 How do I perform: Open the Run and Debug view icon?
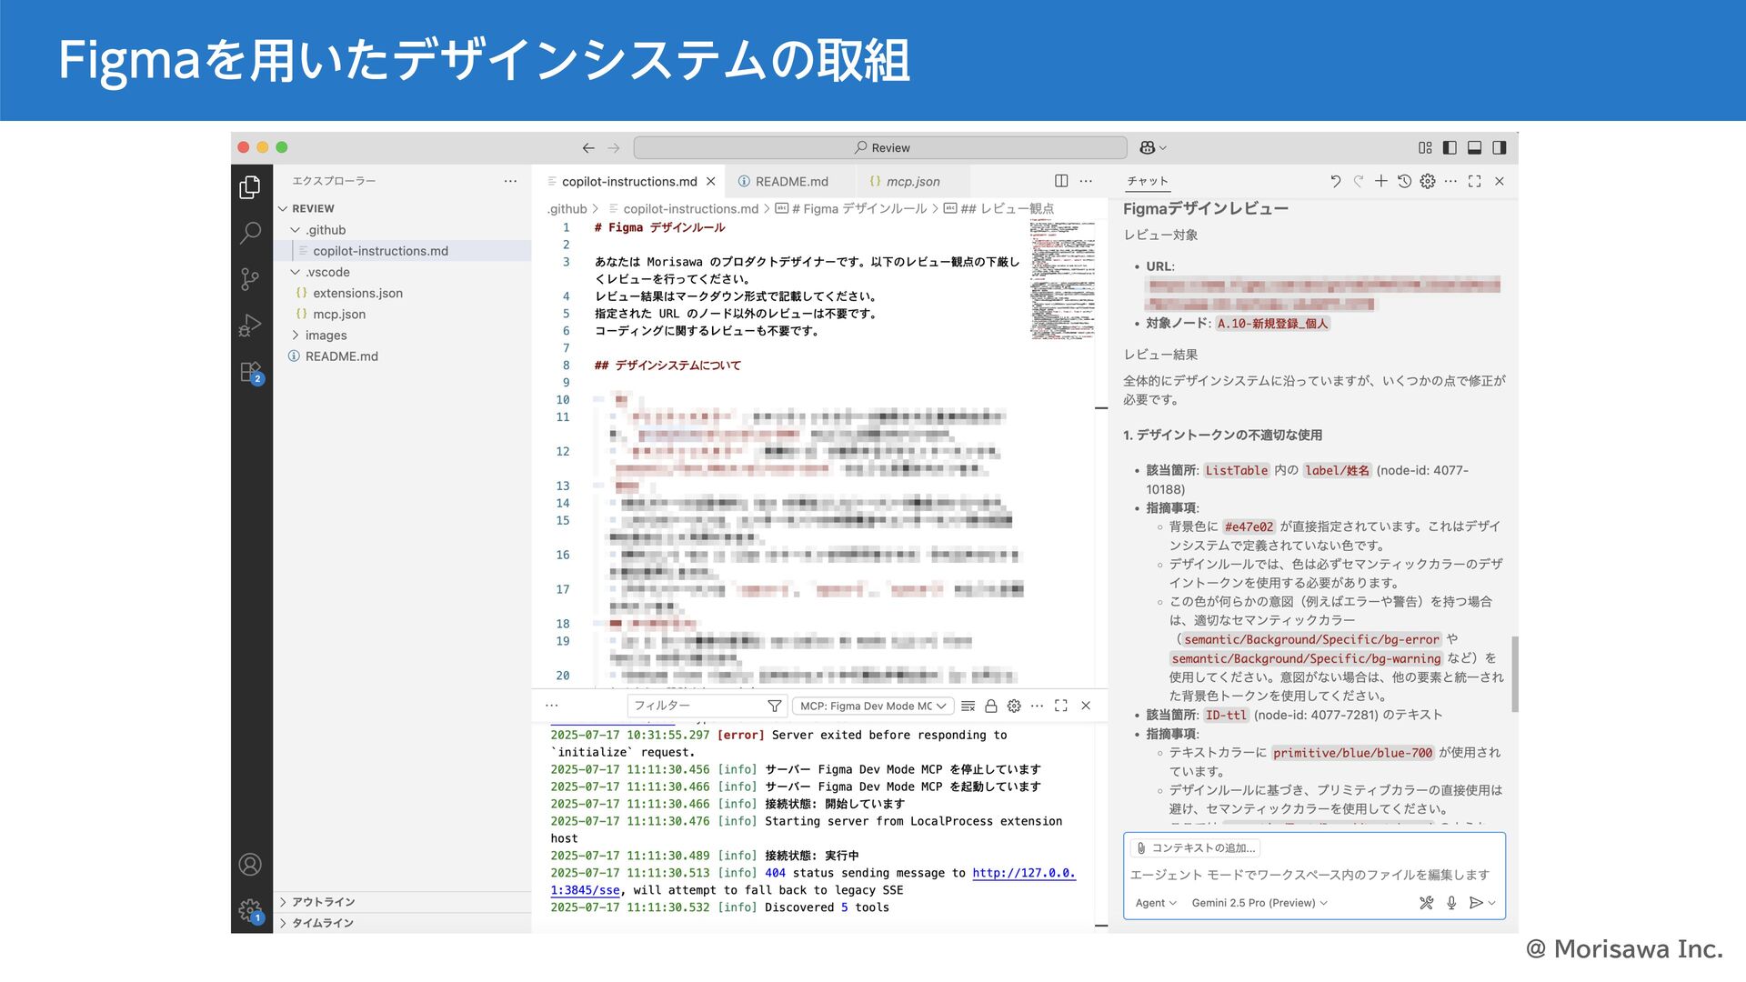[250, 326]
